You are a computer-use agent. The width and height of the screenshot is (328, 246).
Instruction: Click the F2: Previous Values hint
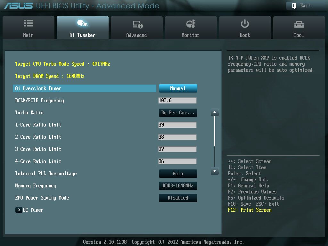point(252,192)
